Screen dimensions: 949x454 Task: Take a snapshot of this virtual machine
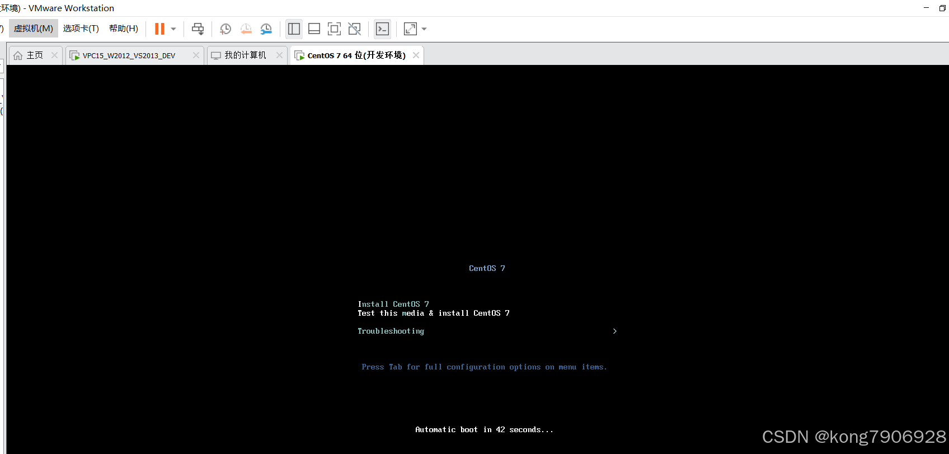[x=225, y=29]
